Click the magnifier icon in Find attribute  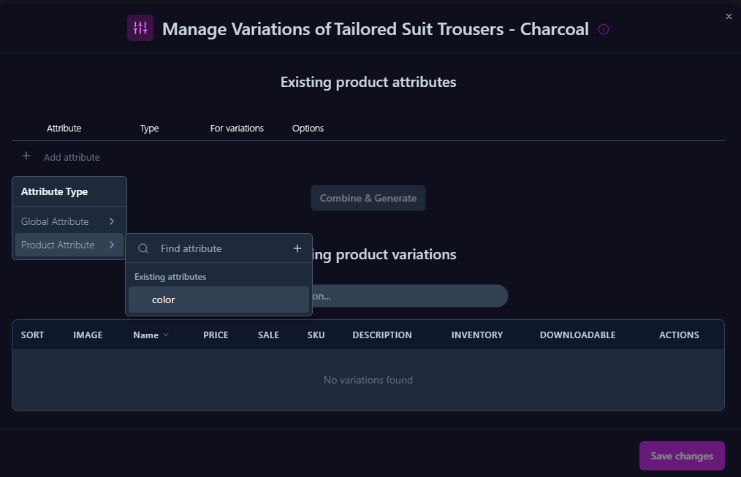coord(143,248)
